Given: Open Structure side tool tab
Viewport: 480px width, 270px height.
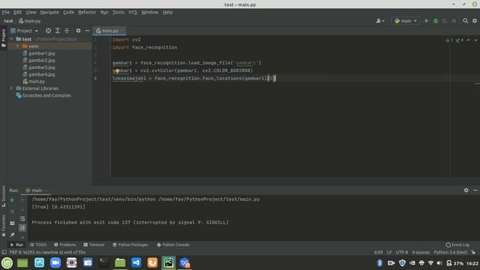Looking at the screenshot, I should point(3,196).
